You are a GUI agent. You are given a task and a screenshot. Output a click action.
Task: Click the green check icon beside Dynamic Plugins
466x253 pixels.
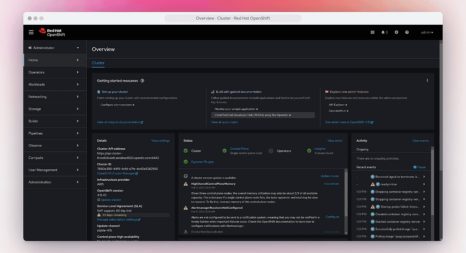(x=186, y=162)
